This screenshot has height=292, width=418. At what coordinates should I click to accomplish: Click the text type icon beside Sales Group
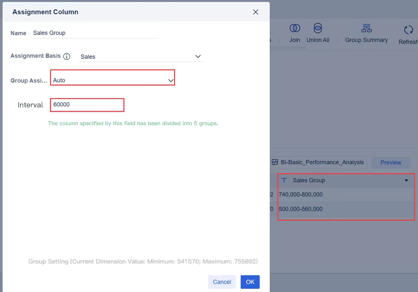tap(284, 180)
